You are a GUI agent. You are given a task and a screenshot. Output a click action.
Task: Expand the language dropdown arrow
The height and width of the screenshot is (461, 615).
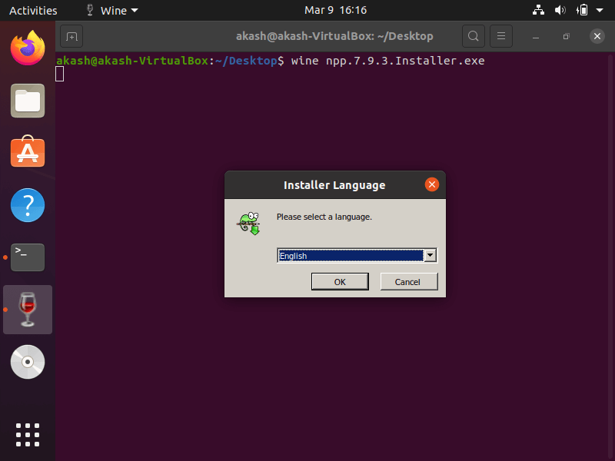pyautogui.click(x=430, y=256)
